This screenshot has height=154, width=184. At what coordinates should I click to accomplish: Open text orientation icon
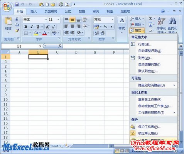point(79,33)
